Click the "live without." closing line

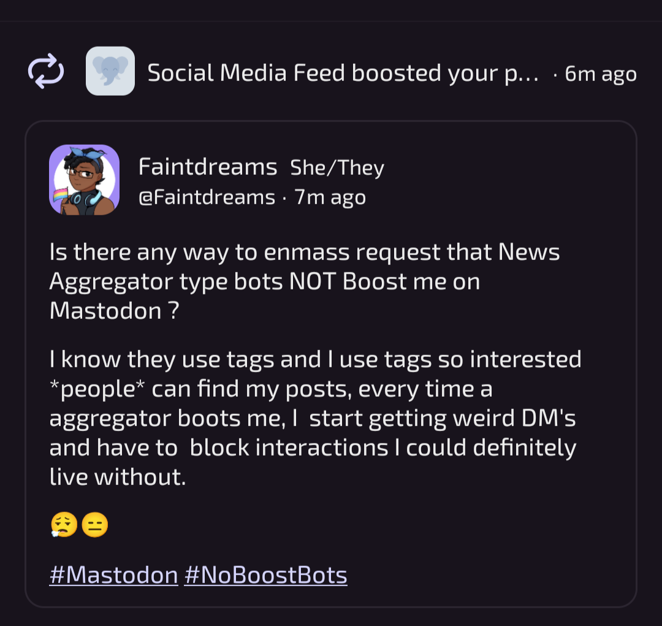118,477
